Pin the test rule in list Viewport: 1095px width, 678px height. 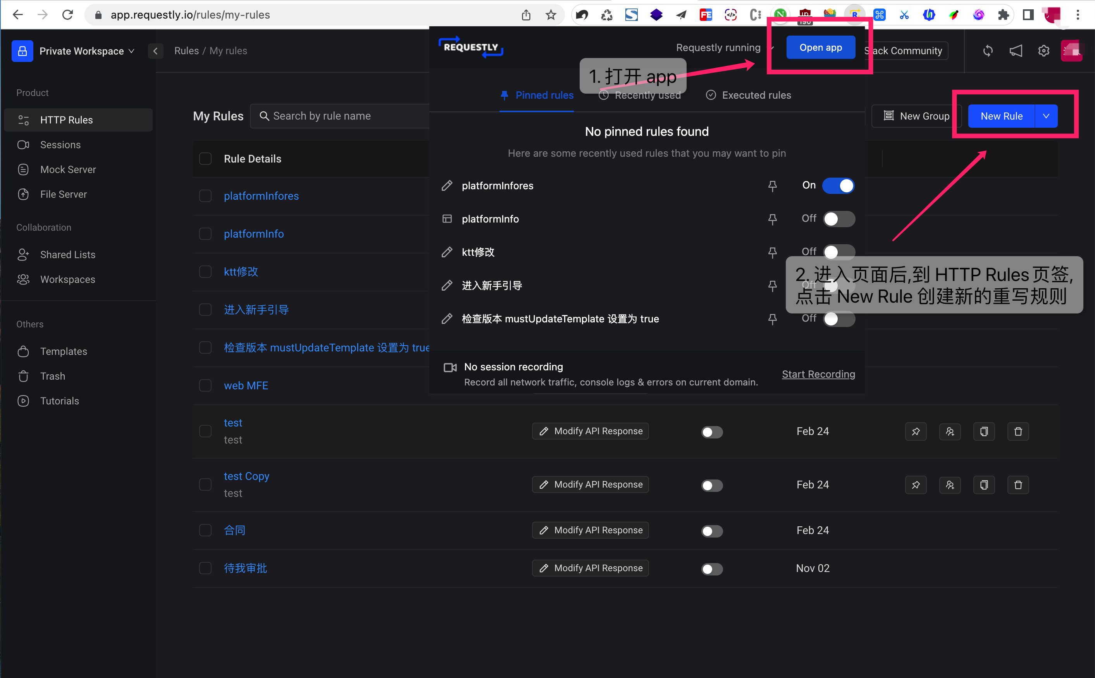click(x=916, y=431)
